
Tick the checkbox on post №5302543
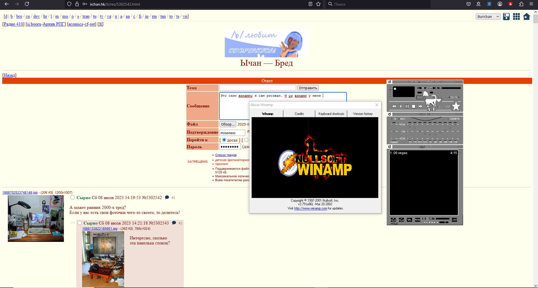pyautogui.click(x=80, y=223)
